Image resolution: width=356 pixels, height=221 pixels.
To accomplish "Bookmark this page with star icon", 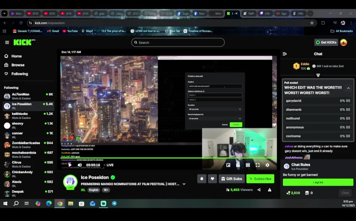I will click(312, 23).
